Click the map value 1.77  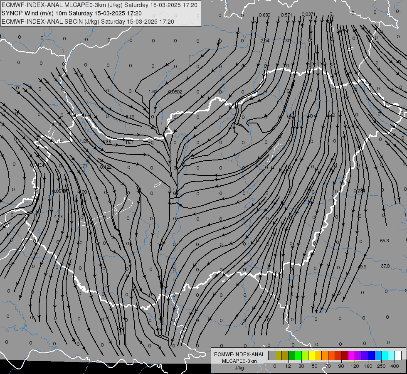(x=83, y=166)
